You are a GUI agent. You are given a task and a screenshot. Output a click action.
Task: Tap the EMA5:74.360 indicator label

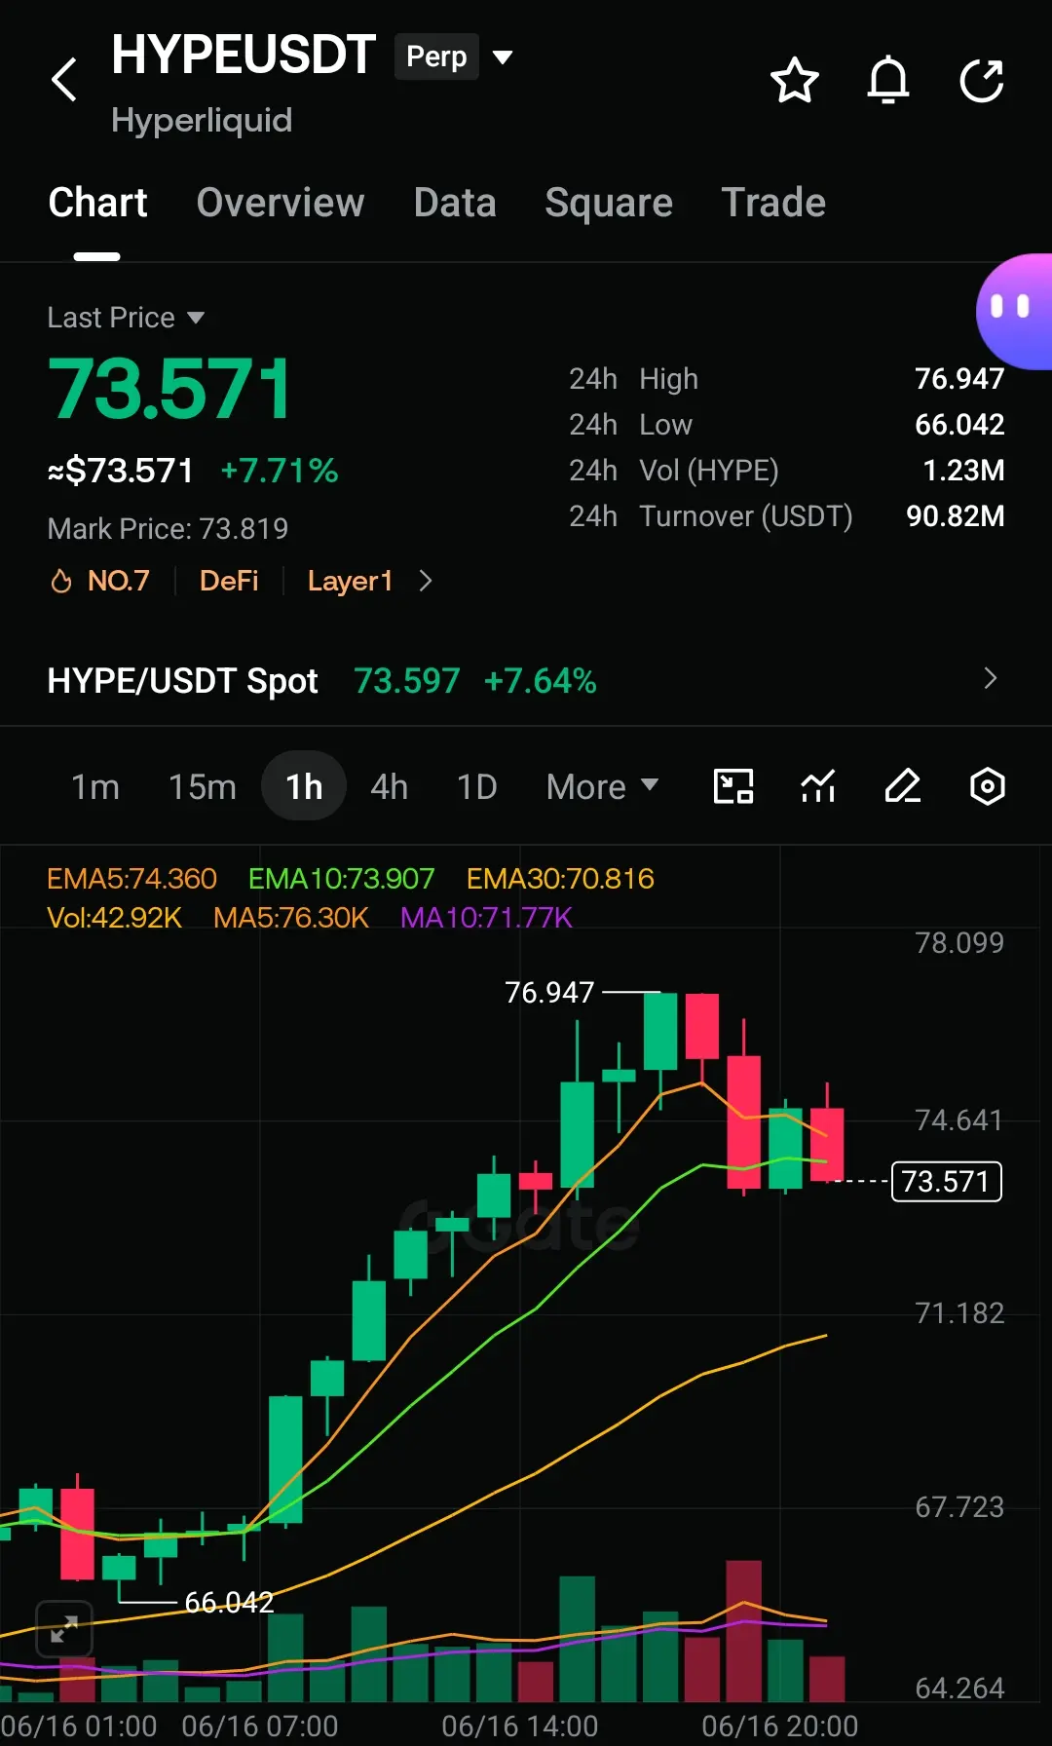[x=131, y=879]
